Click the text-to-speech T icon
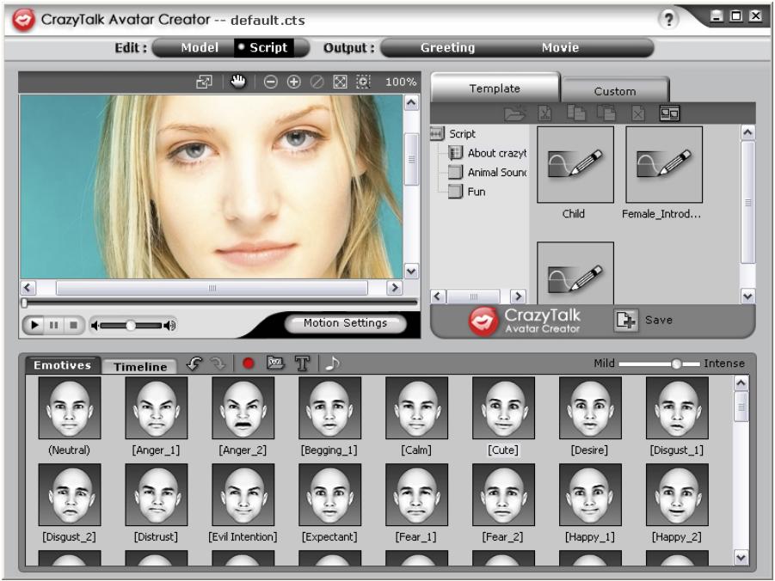Image resolution: width=775 pixels, height=581 pixels. tap(303, 364)
